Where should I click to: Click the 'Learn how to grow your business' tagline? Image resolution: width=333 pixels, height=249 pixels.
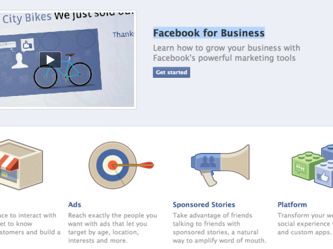tap(226, 53)
